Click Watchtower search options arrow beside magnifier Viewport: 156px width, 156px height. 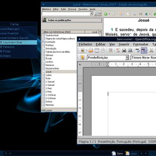(x=100, y=14)
